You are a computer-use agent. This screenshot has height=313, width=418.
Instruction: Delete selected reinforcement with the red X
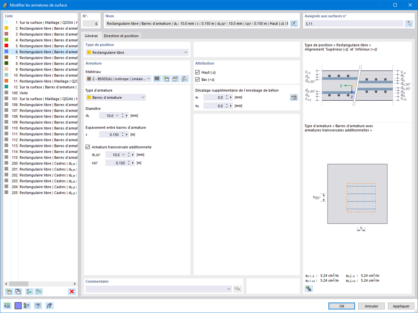coord(72,291)
